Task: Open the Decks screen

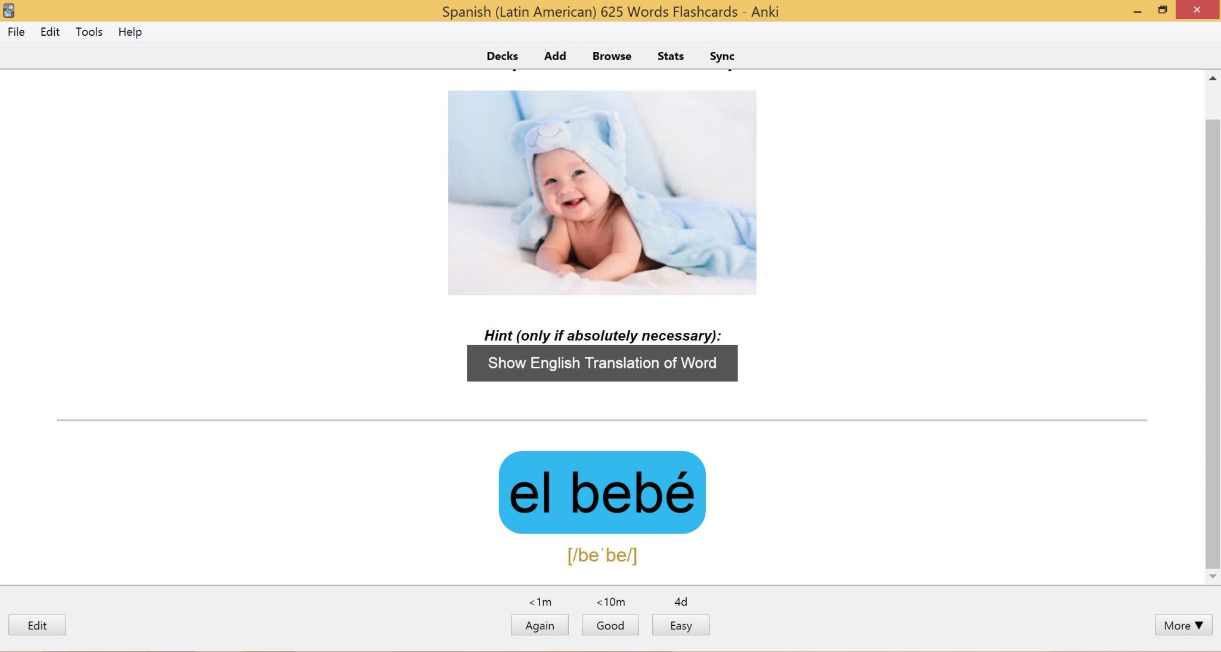Action: point(501,55)
